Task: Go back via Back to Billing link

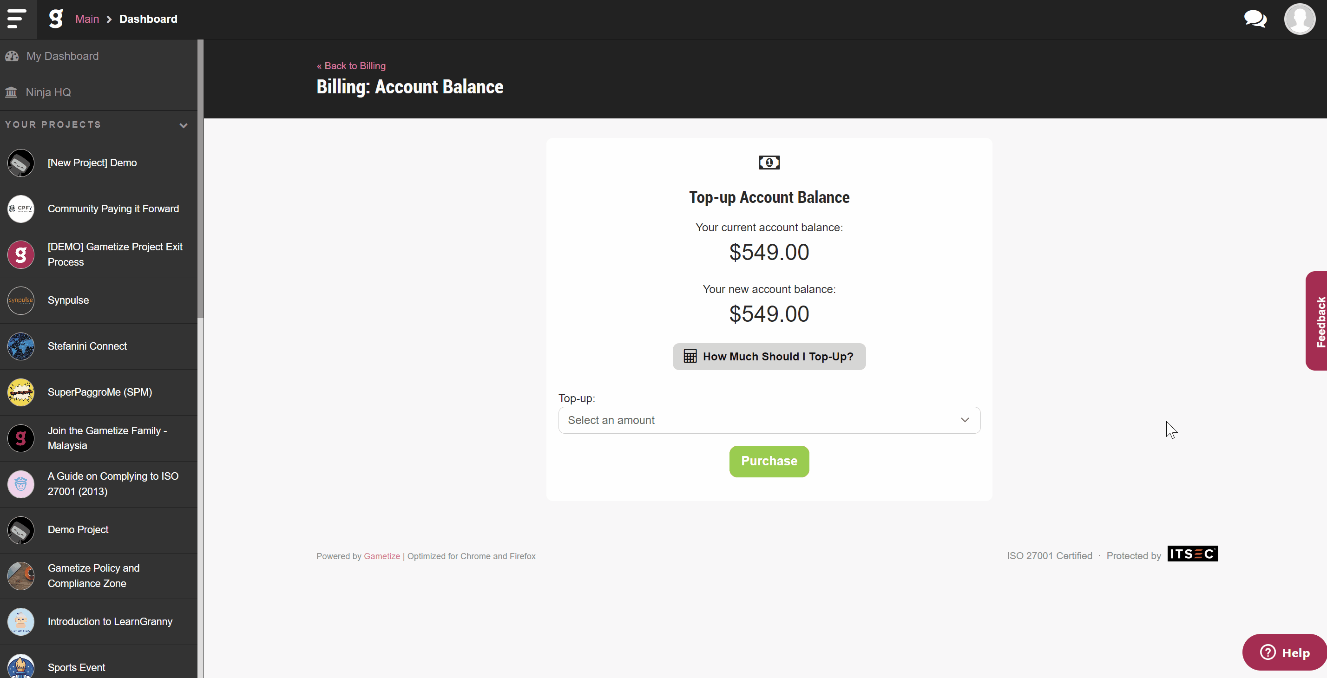Action: click(x=351, y=66)
